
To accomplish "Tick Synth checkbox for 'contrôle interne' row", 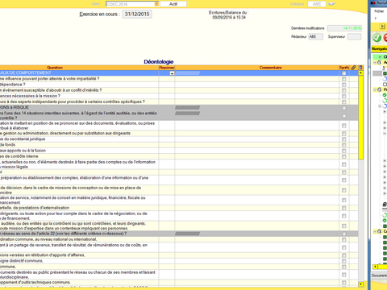I will pyautogui.click(x=343, y=156).
